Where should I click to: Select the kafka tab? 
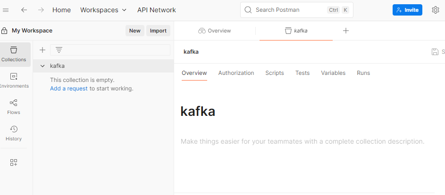coord(296,31)
